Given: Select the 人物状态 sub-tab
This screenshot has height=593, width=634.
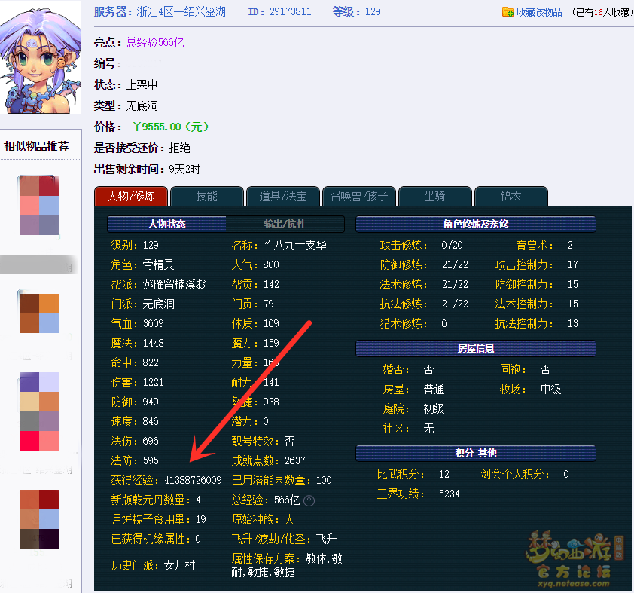Looking at the screenshot, I should [166, 224].
